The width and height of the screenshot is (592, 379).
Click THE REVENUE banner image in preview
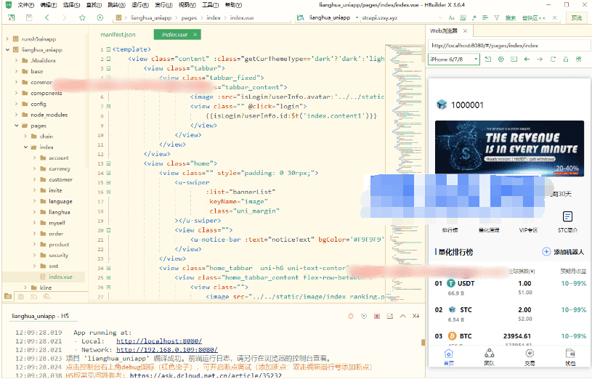click(x=509, y=148)
